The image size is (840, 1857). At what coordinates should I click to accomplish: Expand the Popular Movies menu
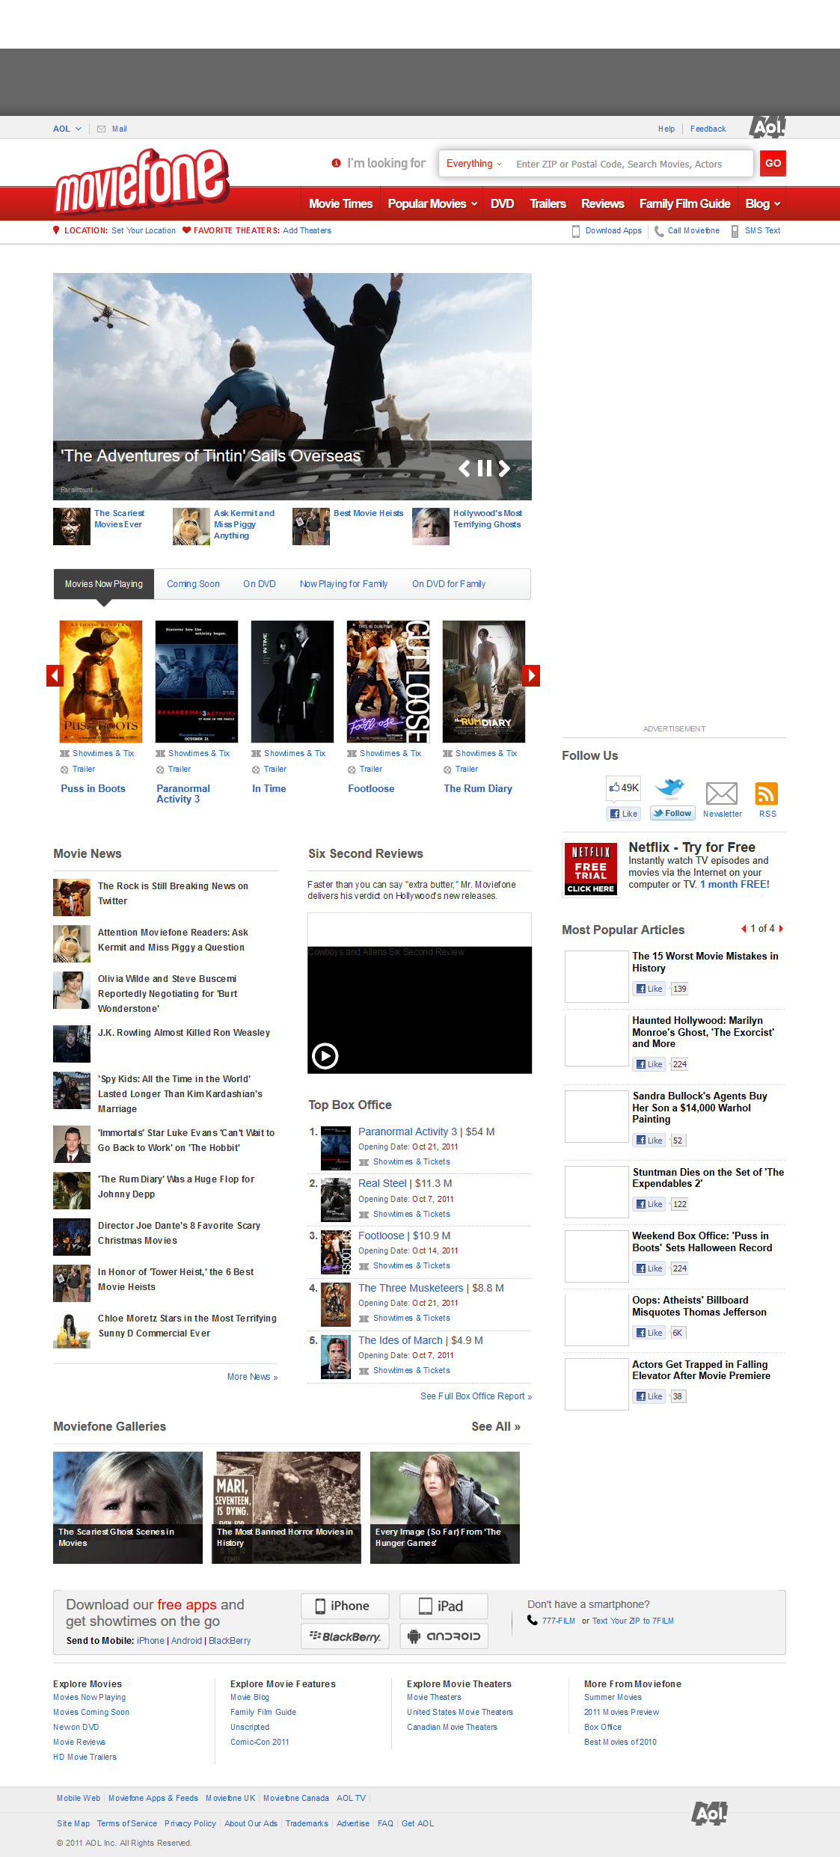[x=432, y=203]
